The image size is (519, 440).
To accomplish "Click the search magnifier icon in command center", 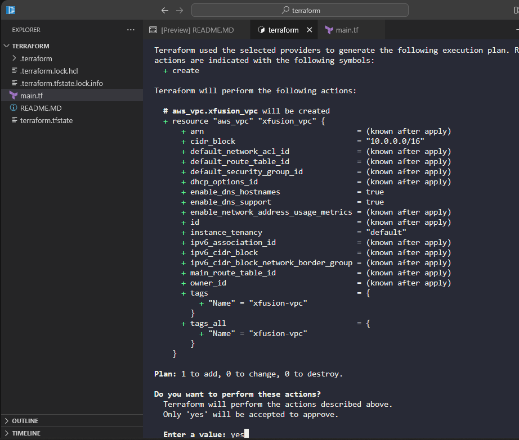I will pos(285,10).
